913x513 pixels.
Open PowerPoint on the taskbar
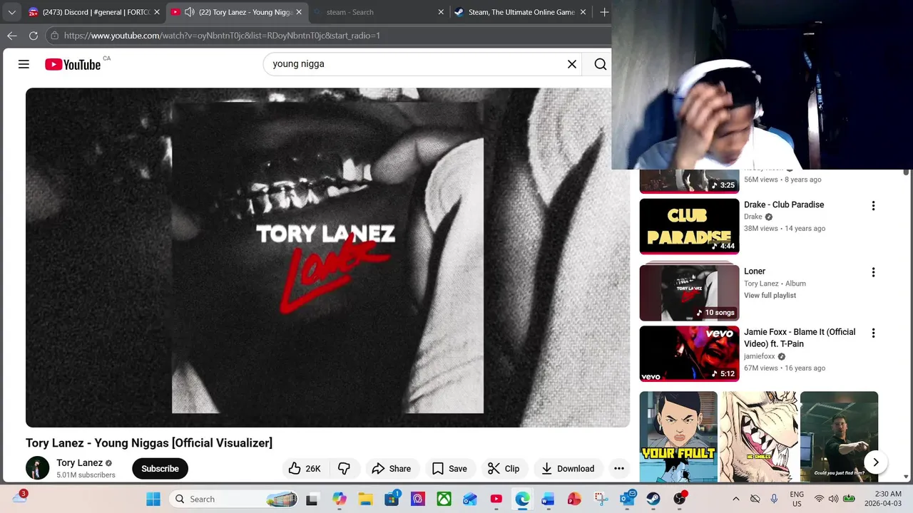[x=574, y=499]
